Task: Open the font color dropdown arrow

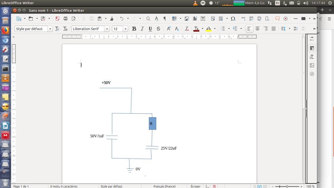Action: 202,29
